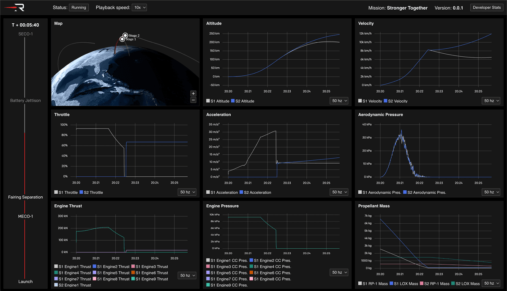Toggle S2 Throttle legend entry
The image size is (507, 291).
click(91, 192)
